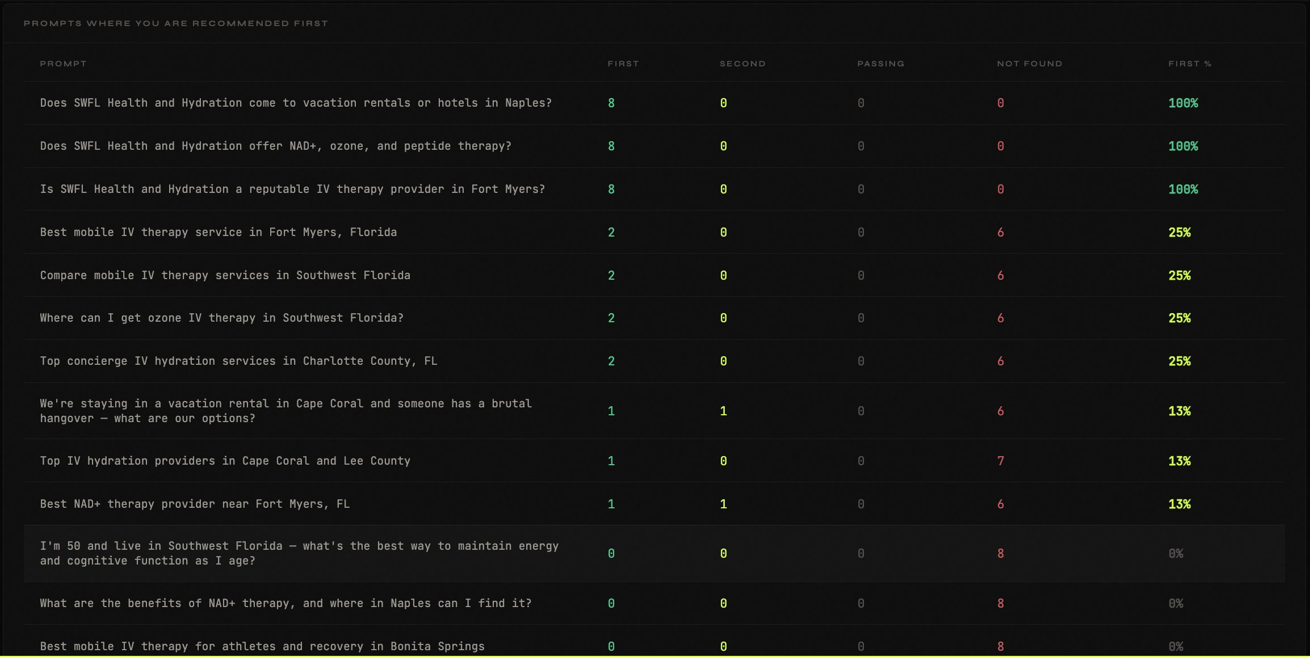Click 25% in the Compare mobile IV therapy row
Image resolution: width=1310 pixels, height=657 pixels.
[1179, 275]
